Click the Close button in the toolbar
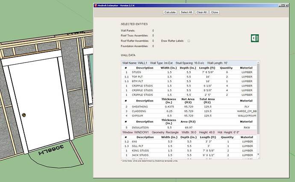The image size is (295, 182). [x=214, y=12]
